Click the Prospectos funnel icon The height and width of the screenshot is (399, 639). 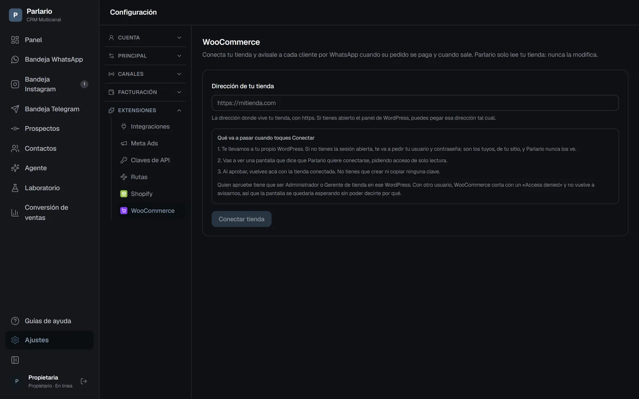(15, 128)
